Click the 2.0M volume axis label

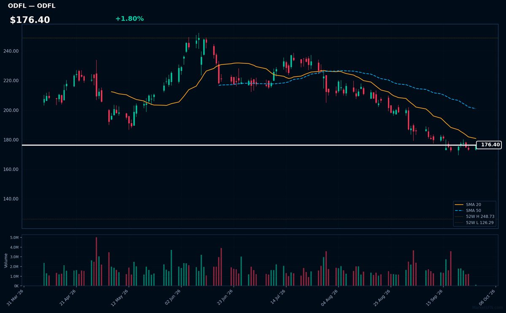tap(14, 267)
